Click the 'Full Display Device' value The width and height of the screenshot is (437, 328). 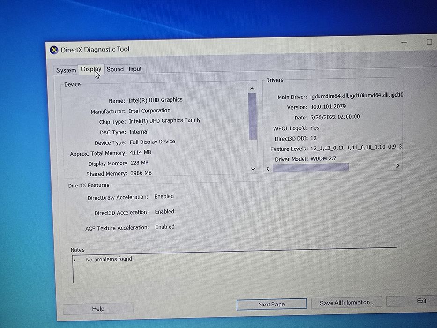(152, 142)
